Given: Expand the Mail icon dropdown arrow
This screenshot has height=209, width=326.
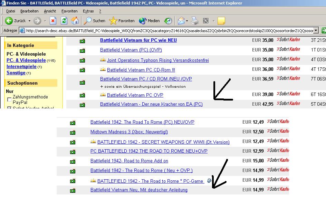Looking at the screenshot, I should (x=187, y=21).
